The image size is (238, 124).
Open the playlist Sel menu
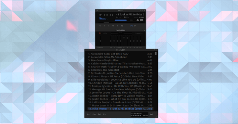(99, 114)
